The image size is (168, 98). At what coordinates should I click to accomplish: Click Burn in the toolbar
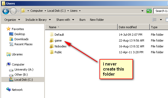pyautogui.click(x=82, y=20)
